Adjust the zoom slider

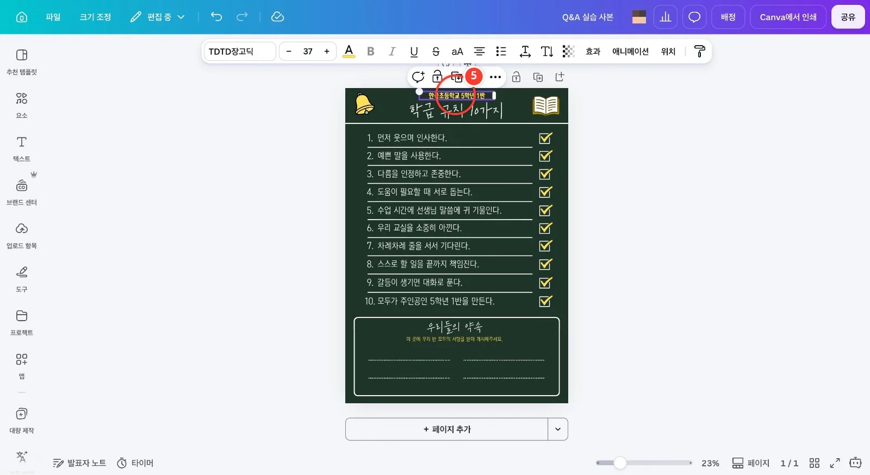pos(620,463)
